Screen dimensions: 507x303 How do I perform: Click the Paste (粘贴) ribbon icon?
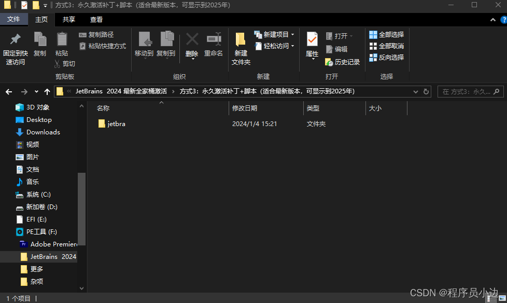pyautogui.click(x=62, y=39)
